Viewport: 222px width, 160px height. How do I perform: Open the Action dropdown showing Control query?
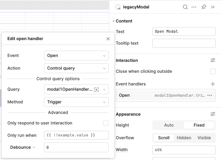pos(76,68)
